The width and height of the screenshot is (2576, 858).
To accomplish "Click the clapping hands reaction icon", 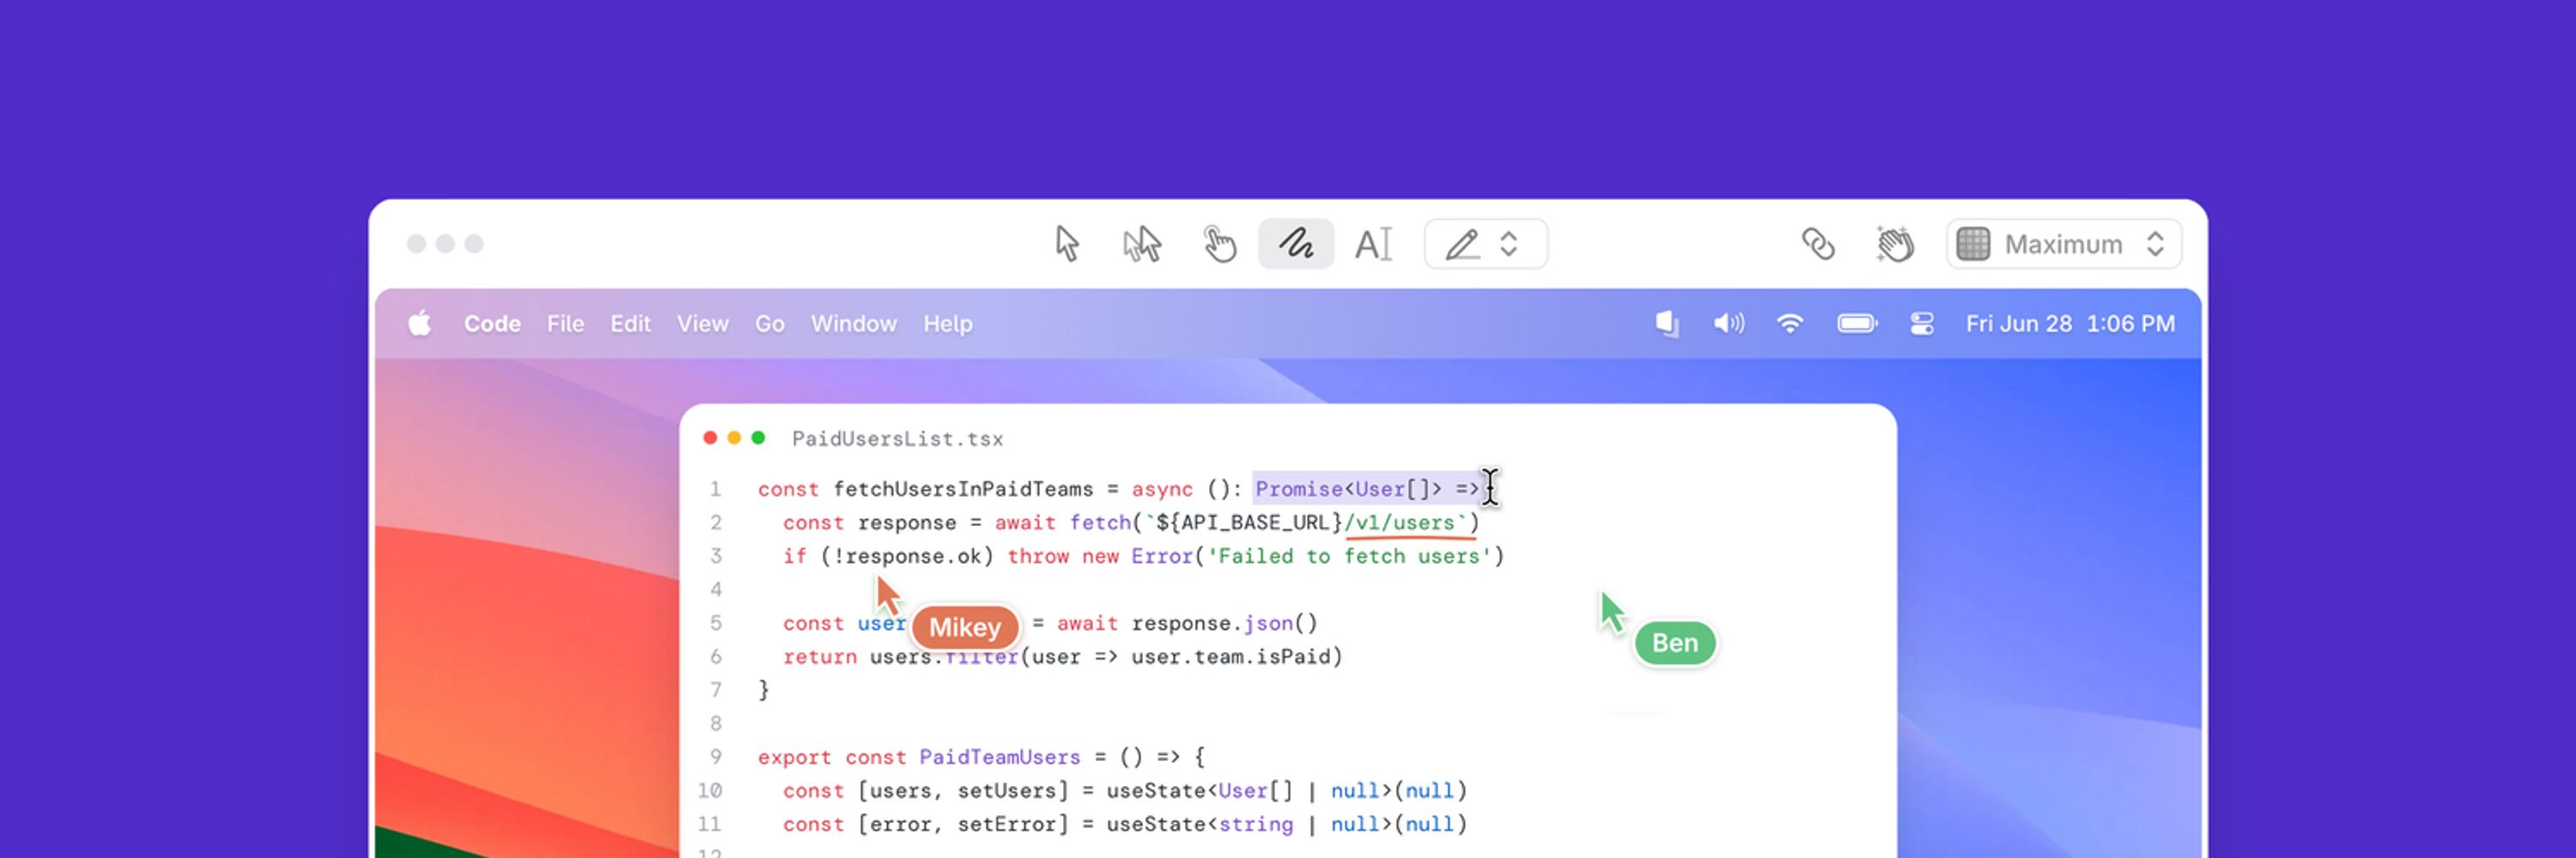I will [1894, 244].
